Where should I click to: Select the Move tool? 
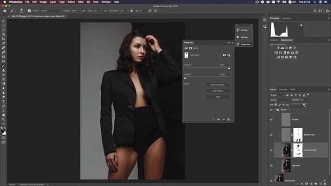point(4,21)
